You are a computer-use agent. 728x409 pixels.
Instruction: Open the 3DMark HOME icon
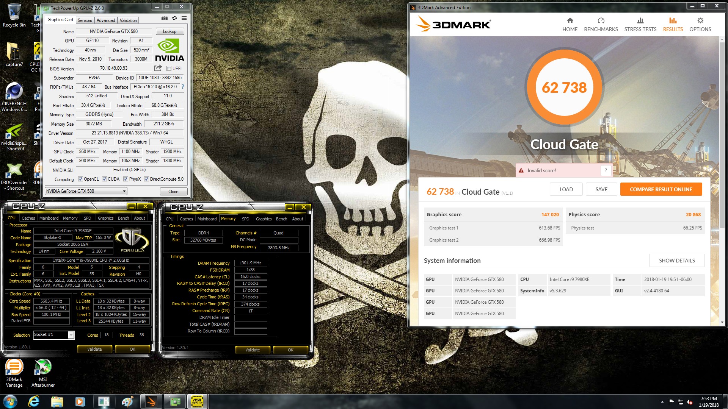[x=570, y=20]
